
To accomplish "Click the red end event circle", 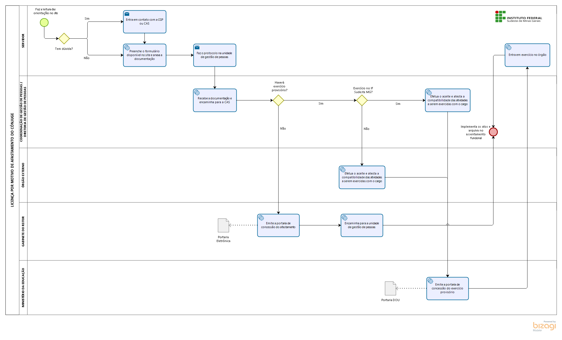I will pyautogui.click(x=493, y=132).
